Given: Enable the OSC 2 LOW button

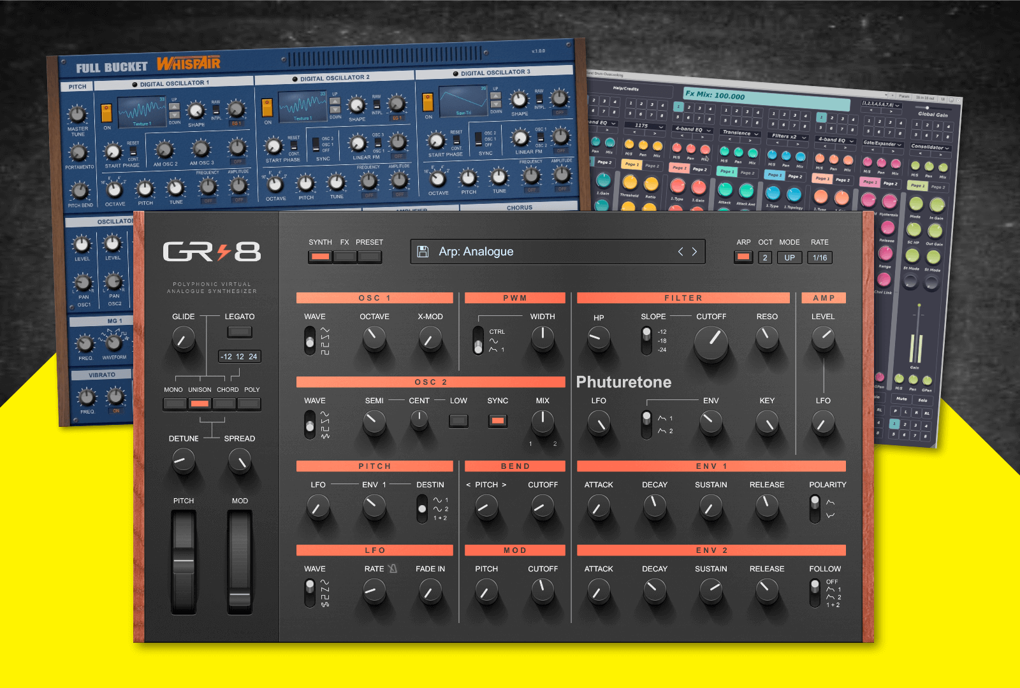Looking at the screenshot, I should coord(458,420).
